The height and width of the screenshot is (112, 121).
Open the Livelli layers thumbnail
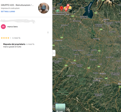tap(60, 108)
